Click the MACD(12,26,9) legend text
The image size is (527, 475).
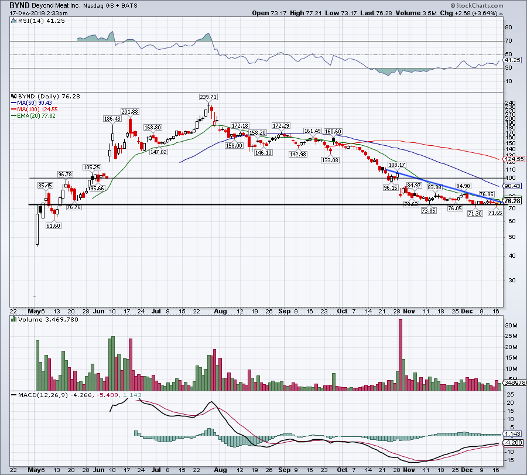[43, 395]
